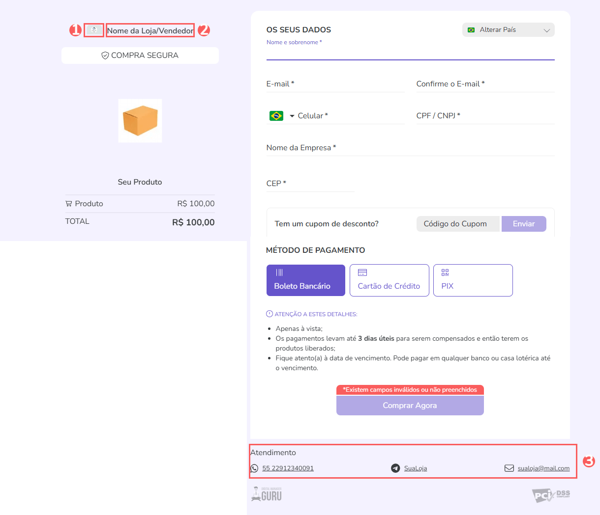Click the Código do Cupom input field

(457, 223)
